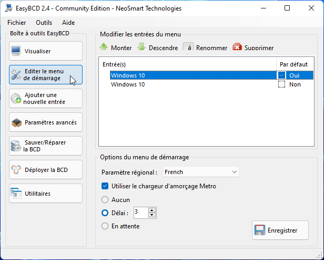Click the Oui text in first row
This screenshot has height=260, width=324.
point(294,75)
